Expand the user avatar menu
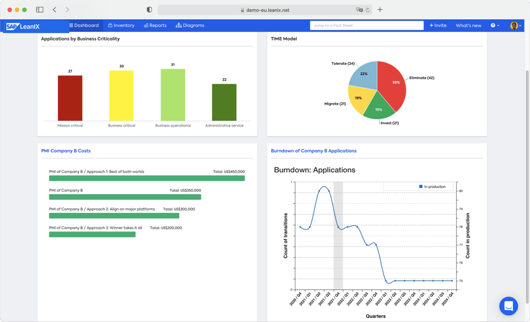This screenshot has width=530, height=322. click(x=515, y=25)
